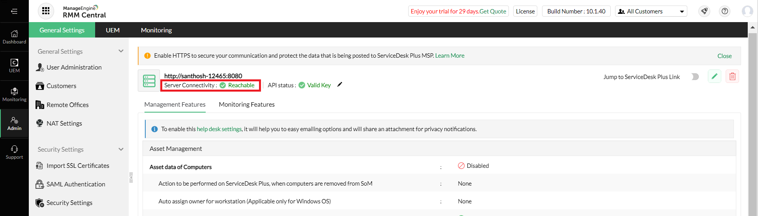Open SAML Authentication settings

(x=76, y=184)
